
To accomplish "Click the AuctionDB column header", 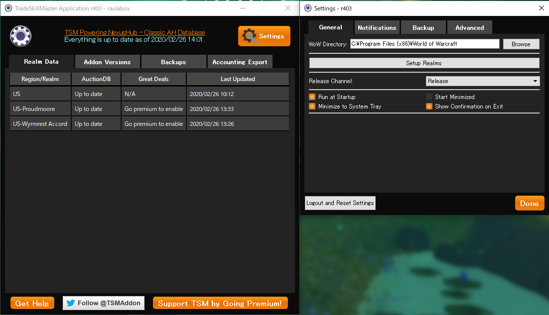I will [96, 79].
